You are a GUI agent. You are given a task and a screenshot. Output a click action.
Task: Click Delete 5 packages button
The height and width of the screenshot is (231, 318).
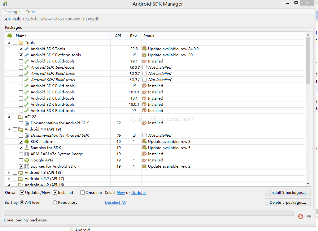coord(288,203)
